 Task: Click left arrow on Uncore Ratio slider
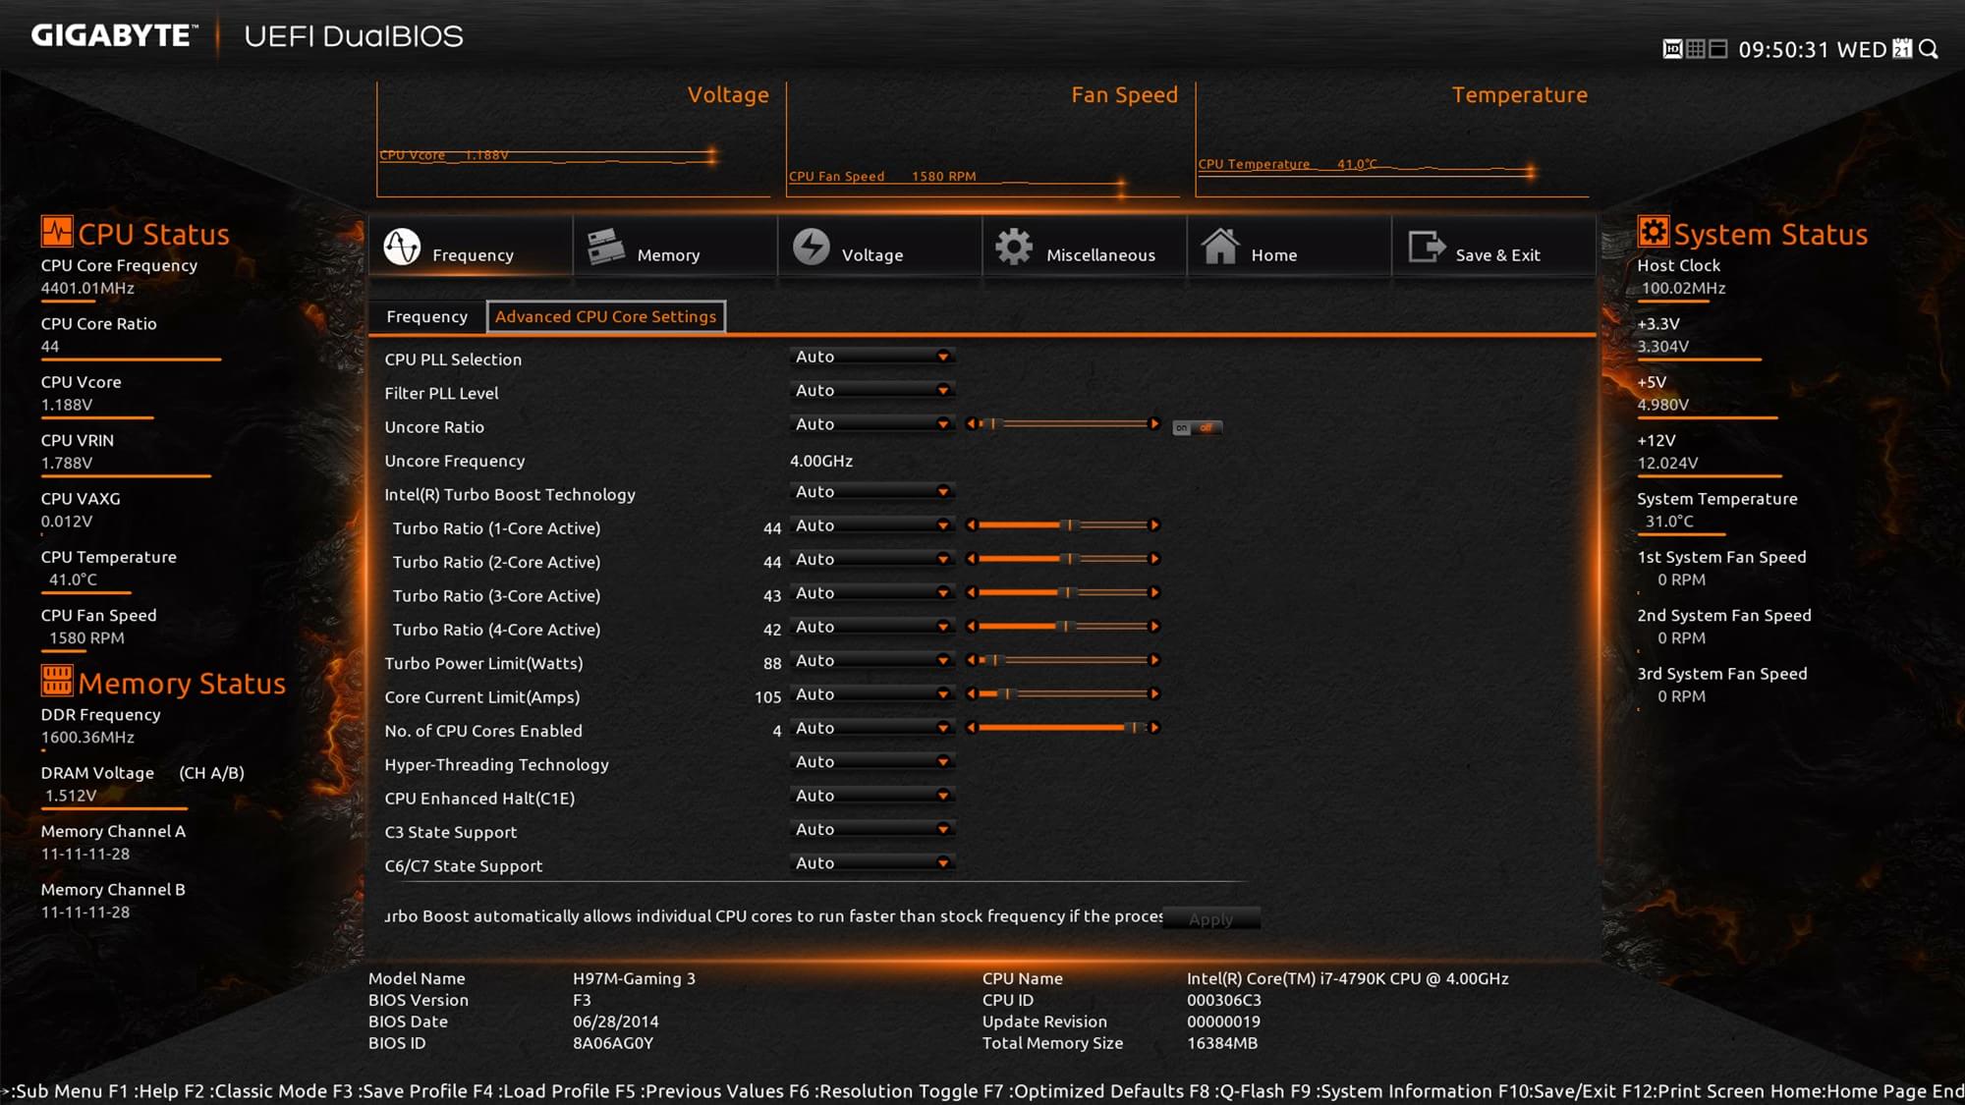(971, 424)
